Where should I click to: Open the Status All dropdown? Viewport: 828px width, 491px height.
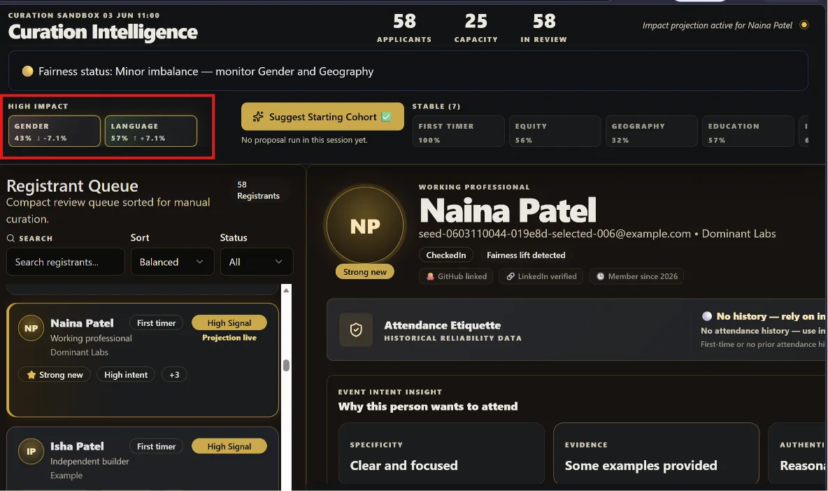pyautogui.click(x=256, y=262)
